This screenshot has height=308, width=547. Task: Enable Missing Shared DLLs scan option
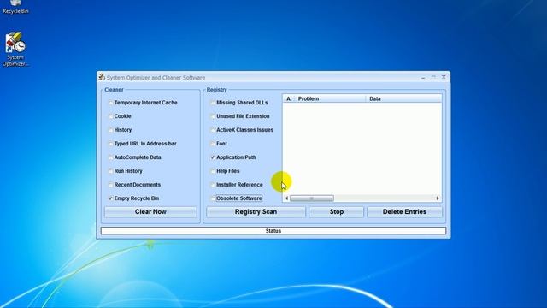point(213,103)
